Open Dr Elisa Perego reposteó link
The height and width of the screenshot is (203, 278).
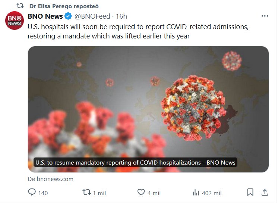[64, 6]
